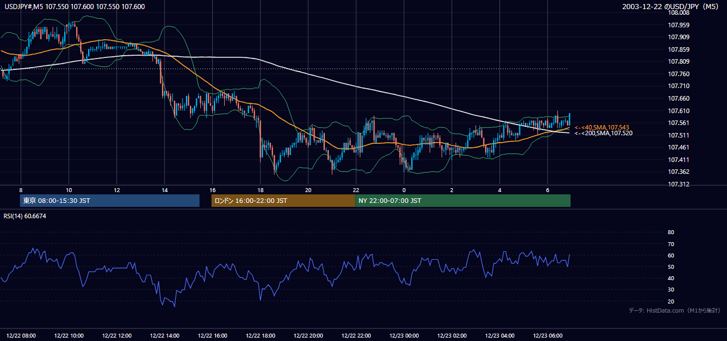The height and width of the screenshot is (341, 727).
Task: Click price axis label 107.809
Action: point(679,61)
